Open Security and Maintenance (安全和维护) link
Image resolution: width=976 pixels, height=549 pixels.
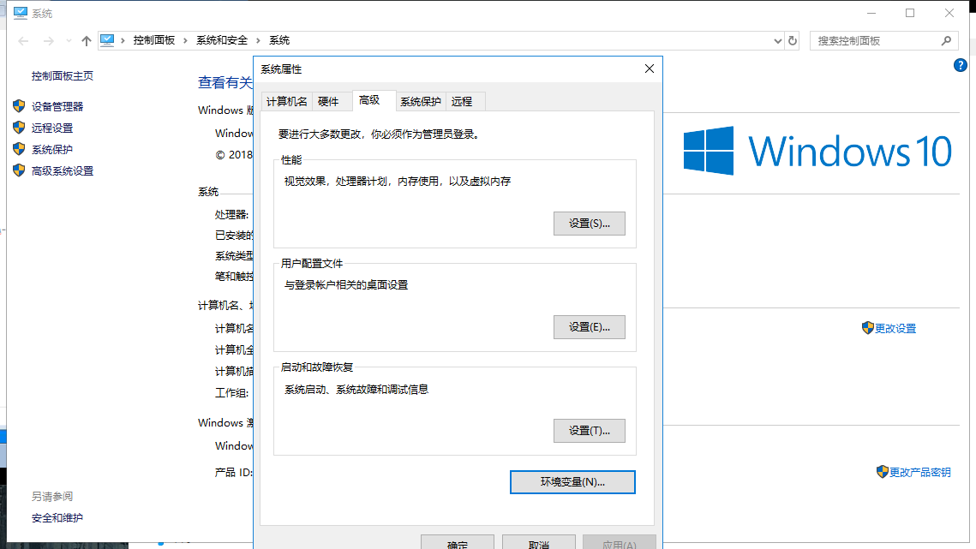pyautogui.click(x=57, y=518)
